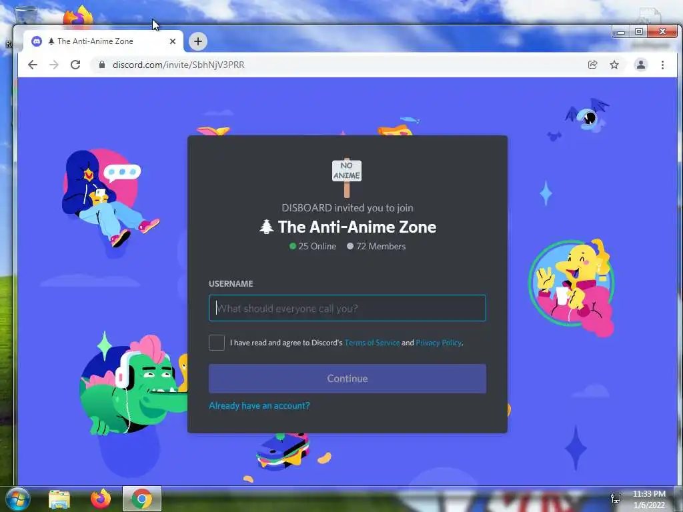Share this page using the share icon
The width and height of the screenshot is (683, 512).
pyautogui.click(x=592, y=65)
